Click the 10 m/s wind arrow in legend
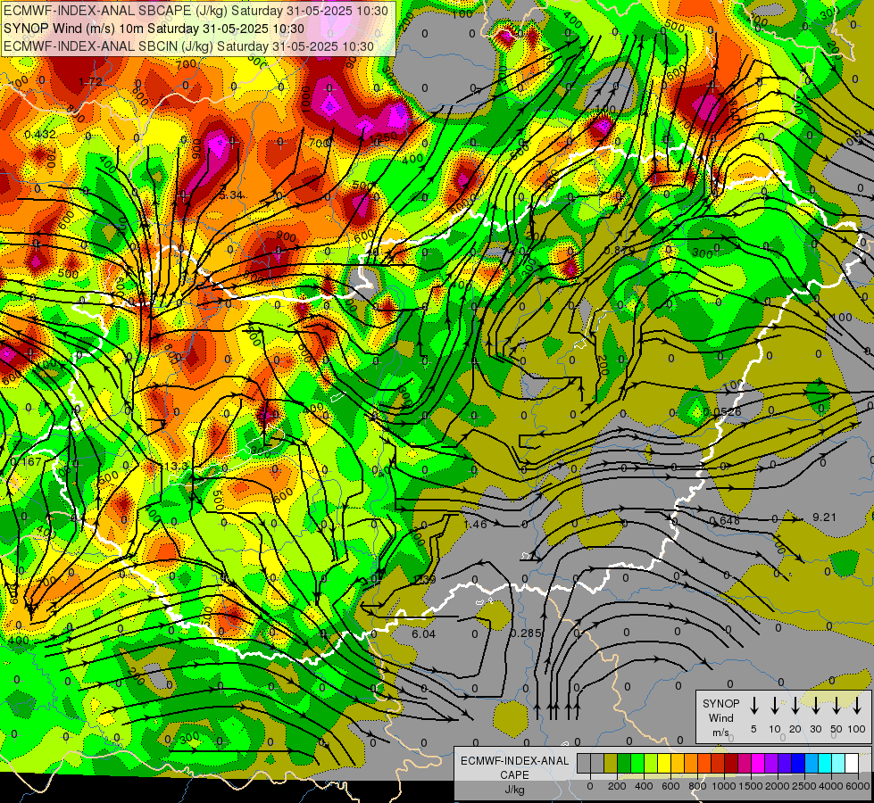The width and height of the screenshot is (874, 803). 774,705
